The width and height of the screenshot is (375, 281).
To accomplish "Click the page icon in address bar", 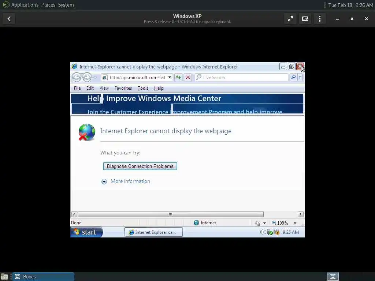I will click(104, 78).
